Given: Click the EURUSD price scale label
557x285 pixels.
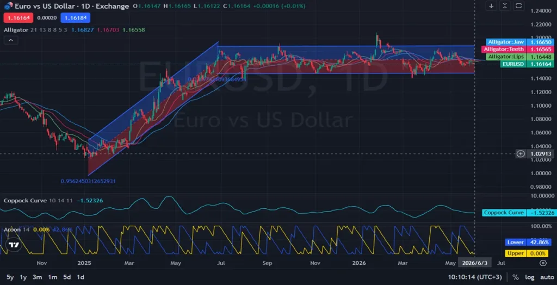Looking at the screenshot, I should [528, 64].
